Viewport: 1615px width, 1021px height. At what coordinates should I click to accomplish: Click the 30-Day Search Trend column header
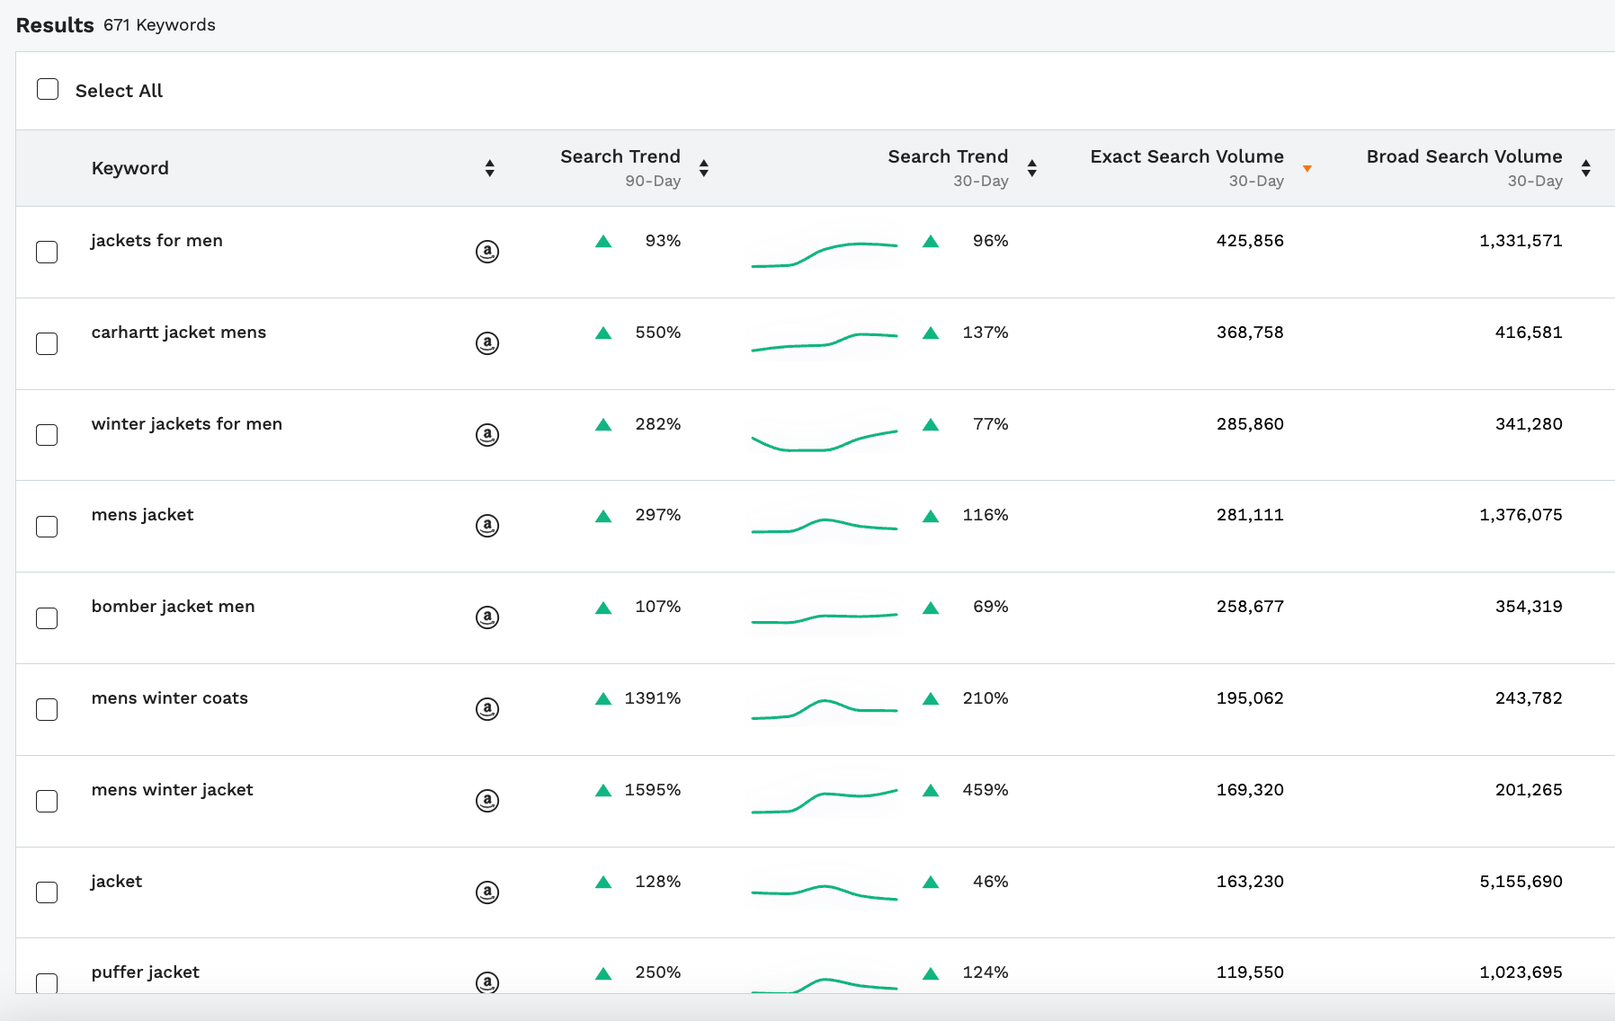tap(948, 157)
